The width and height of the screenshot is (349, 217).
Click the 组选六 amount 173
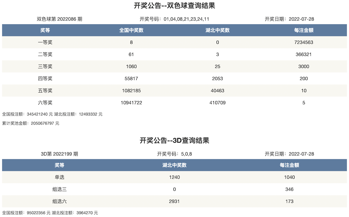(289, 201)
